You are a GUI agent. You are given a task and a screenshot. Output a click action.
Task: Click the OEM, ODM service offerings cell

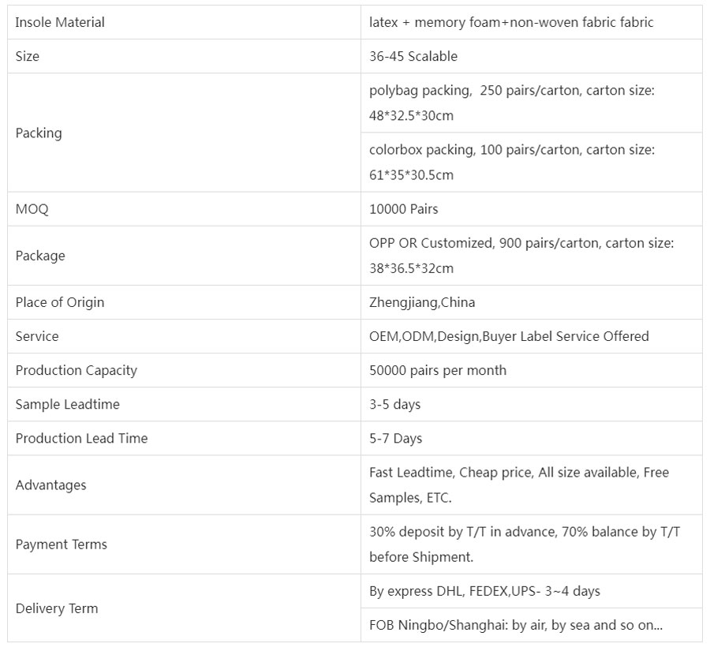[509, 336]
